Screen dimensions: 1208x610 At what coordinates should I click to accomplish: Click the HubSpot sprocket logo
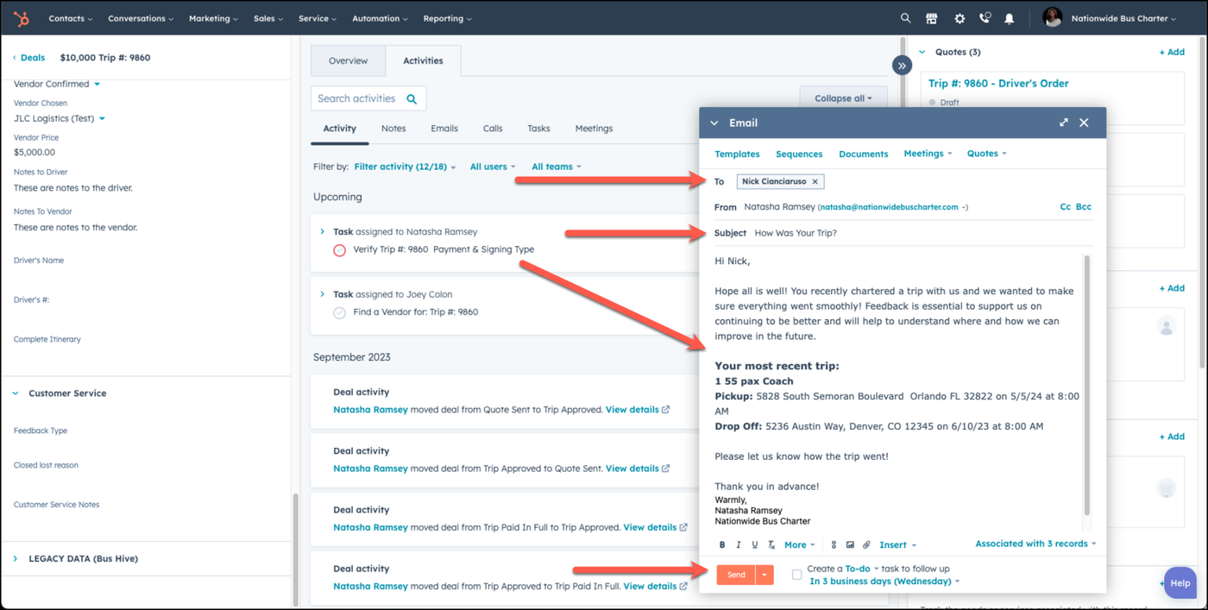pos(22,18)
